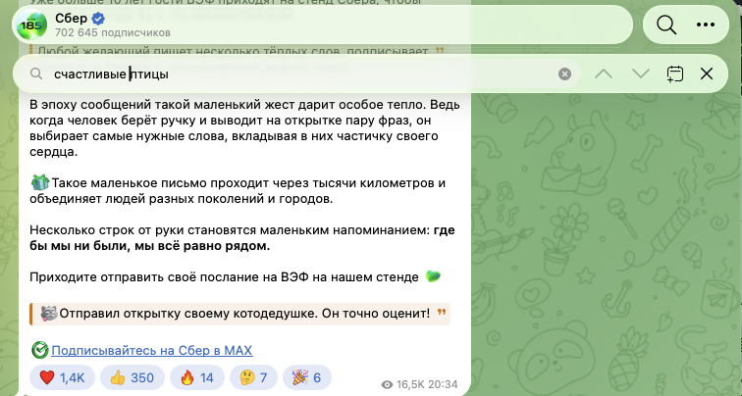
Task: Open the Сбер channel avatar
Action: [32, 25]
